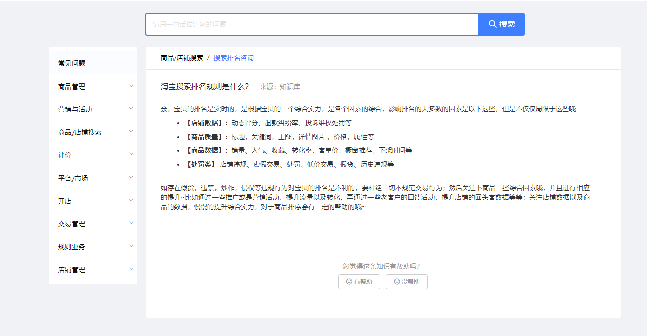The image size is (647, 336).
Task: Open the 开店 sidebar menu
Action: (x=93, y=201)
